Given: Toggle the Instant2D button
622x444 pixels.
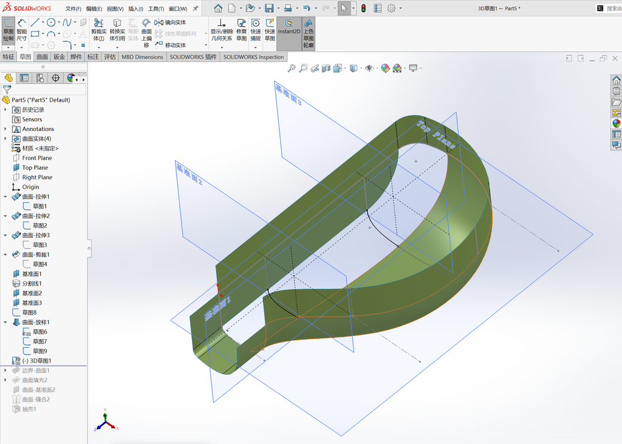Looking at the screenshot, I should pyautogui.click(x=289, y=33).
